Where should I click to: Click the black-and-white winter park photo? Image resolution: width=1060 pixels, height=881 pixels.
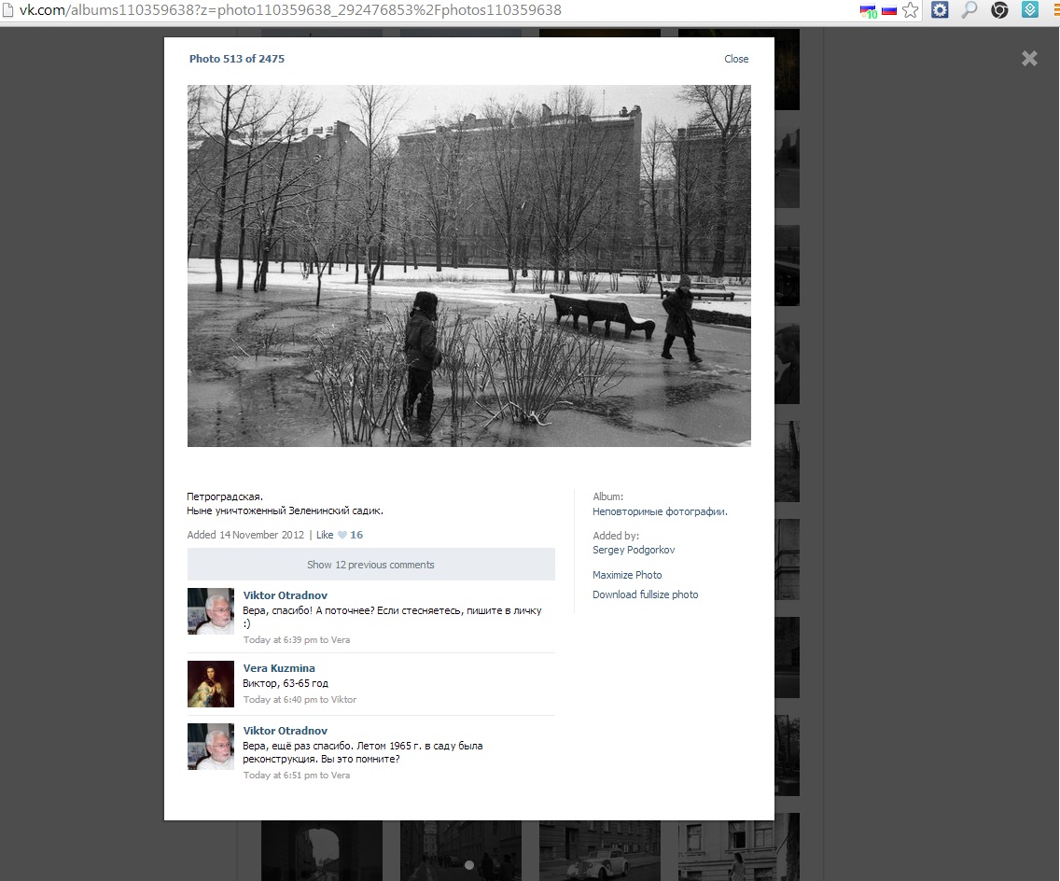tap(468, 266)
